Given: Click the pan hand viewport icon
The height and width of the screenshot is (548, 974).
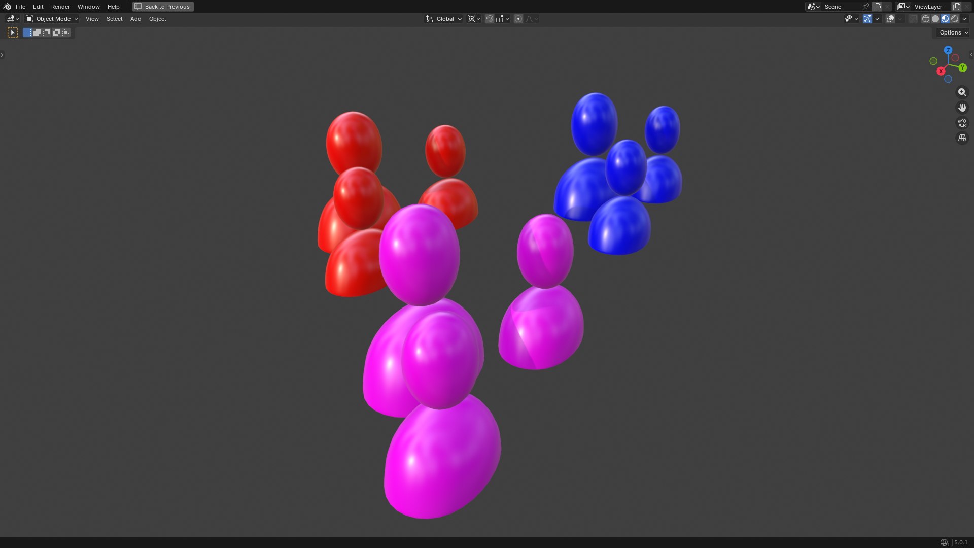Looking at the screenshot, I should point(962,108).
